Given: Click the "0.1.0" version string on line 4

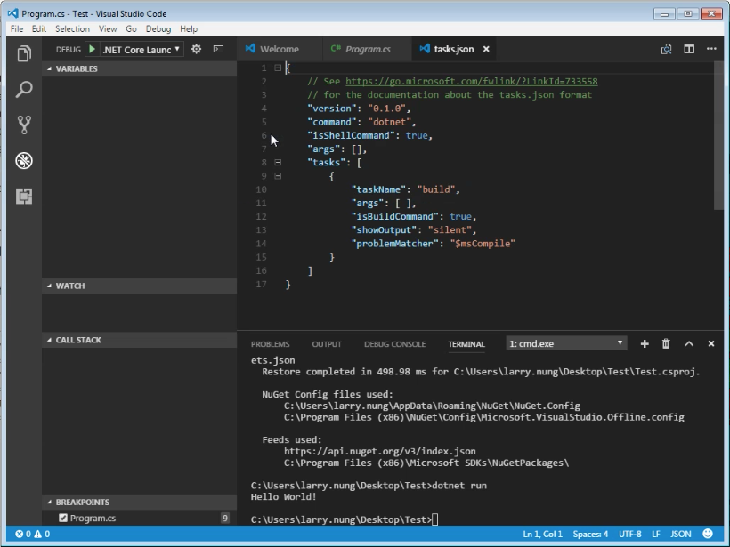Looking at the screenshot, I should pos(386,109).
